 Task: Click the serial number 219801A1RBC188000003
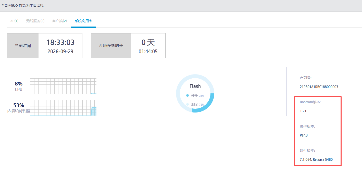click(x=319, y=87)
